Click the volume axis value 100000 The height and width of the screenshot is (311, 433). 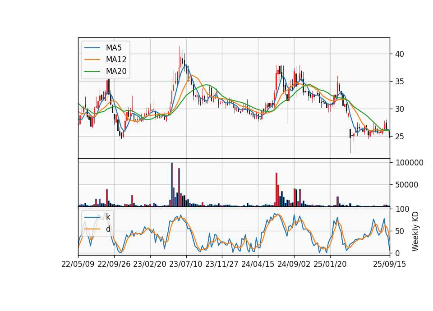(x=409, y=163)
